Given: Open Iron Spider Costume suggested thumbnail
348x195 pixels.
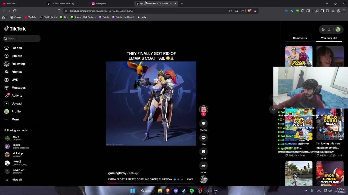Looking at the screenshot, I should click(330, 174).
